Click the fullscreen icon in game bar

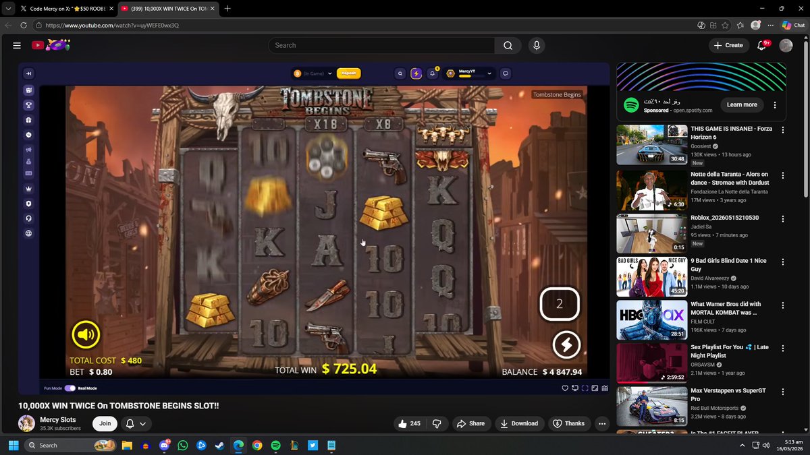point(585,388)
